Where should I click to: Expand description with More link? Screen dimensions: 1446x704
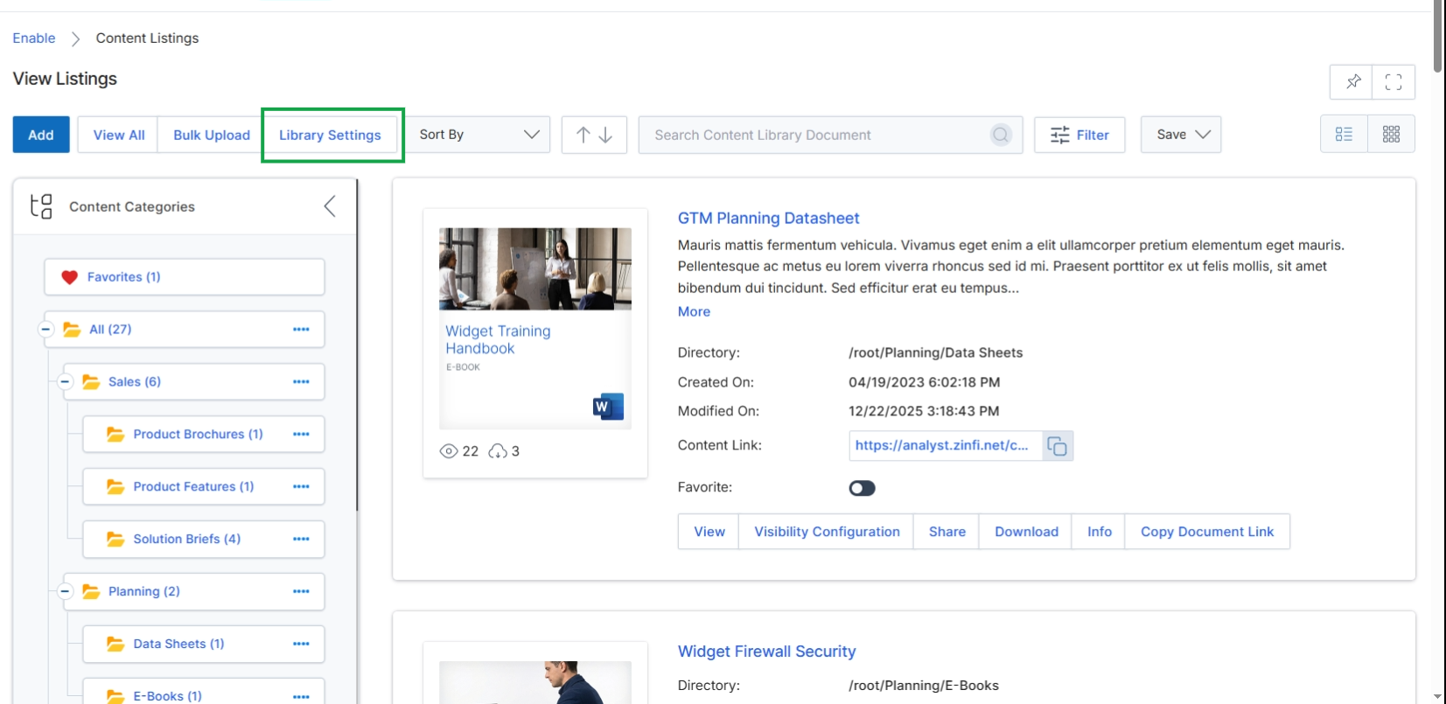click(x=694, y=311)
